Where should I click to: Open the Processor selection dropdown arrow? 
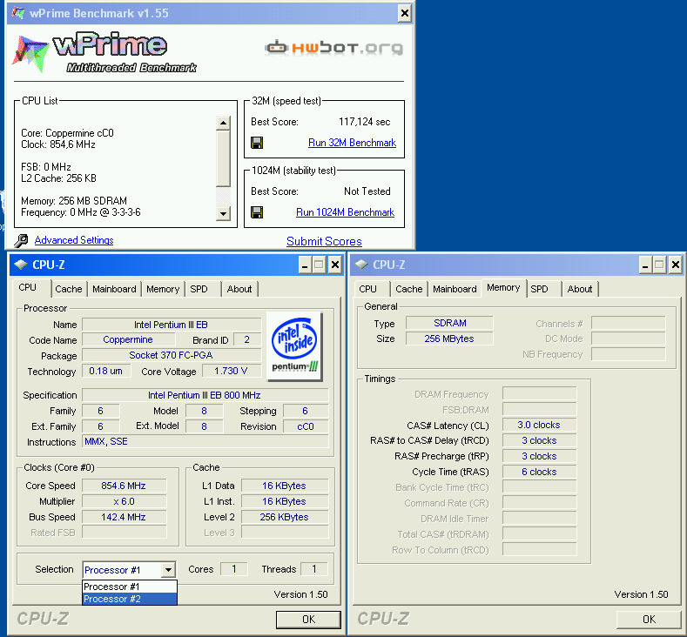pyautogui.click(x=168, y=570)
